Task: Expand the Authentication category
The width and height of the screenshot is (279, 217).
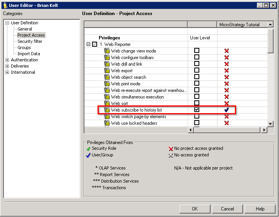Action: click(7, 60)
